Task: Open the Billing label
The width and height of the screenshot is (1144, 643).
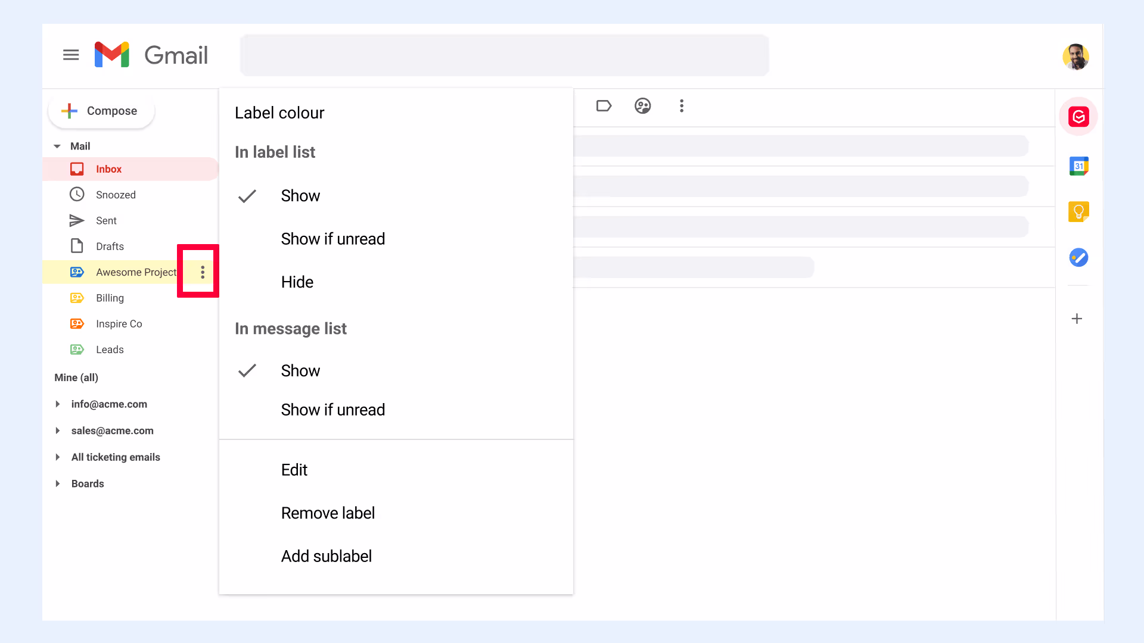Action: [110, 298]
